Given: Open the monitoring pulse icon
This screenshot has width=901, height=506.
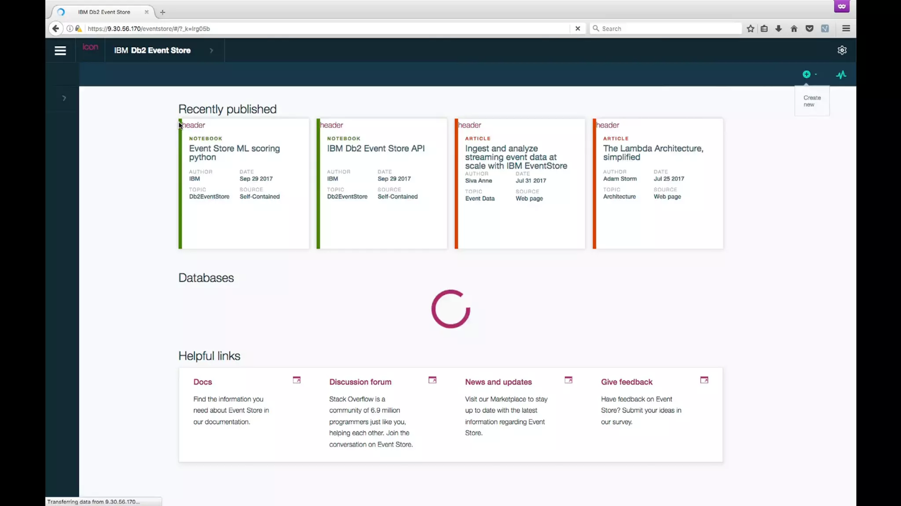Looking at the screenshot, I should point(841,75).
